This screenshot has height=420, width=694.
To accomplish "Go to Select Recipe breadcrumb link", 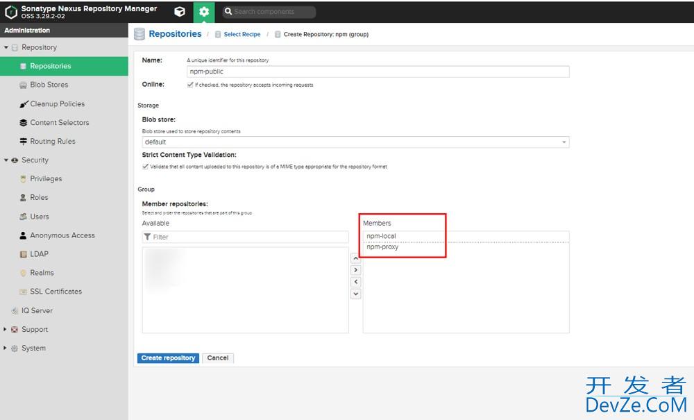I will (242, 35).
